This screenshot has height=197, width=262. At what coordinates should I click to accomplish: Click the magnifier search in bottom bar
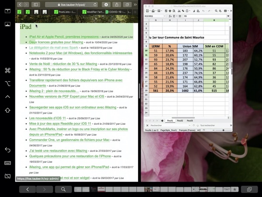63,189
